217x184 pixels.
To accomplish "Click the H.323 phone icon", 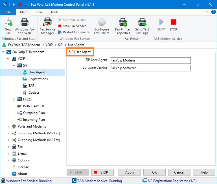I will point(19,99).
